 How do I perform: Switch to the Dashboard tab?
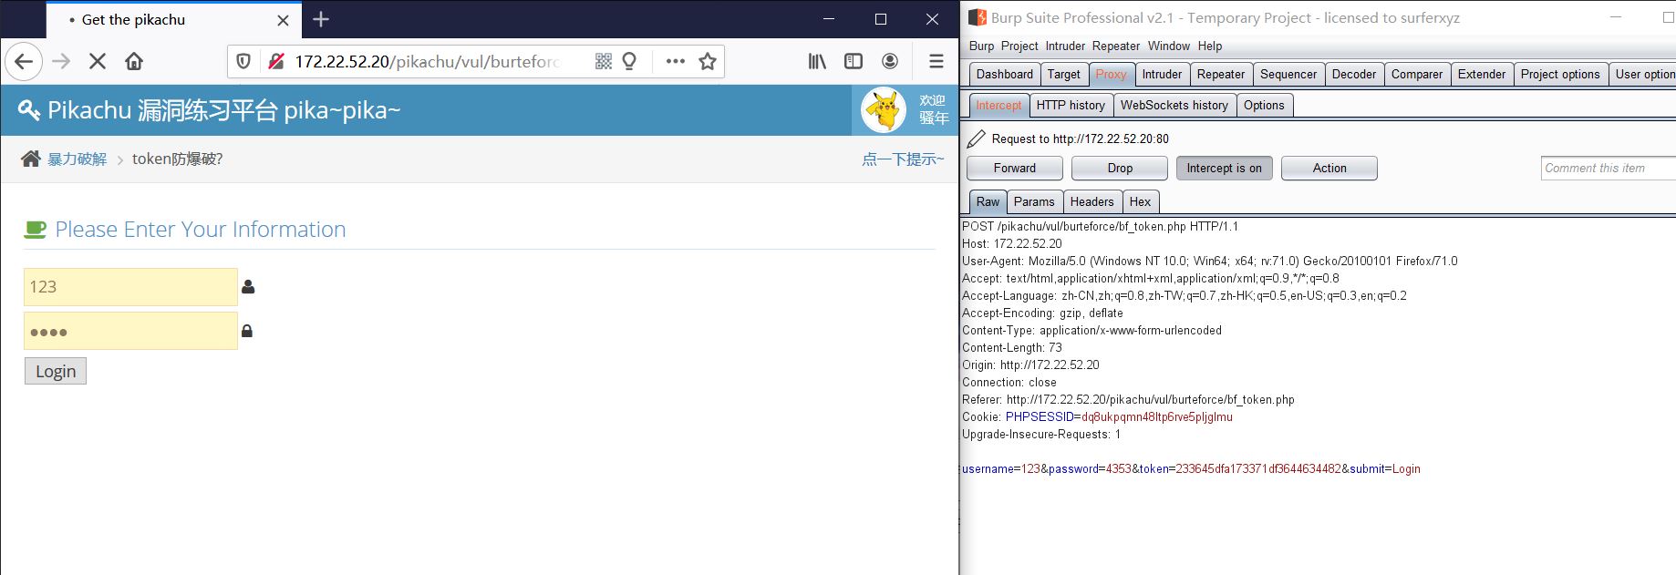tap(1004, 74)
